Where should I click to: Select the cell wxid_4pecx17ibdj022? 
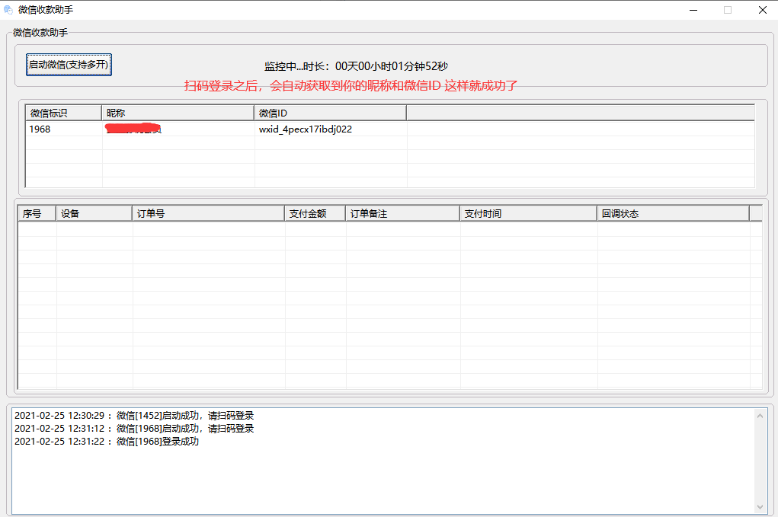coord(331,129)
